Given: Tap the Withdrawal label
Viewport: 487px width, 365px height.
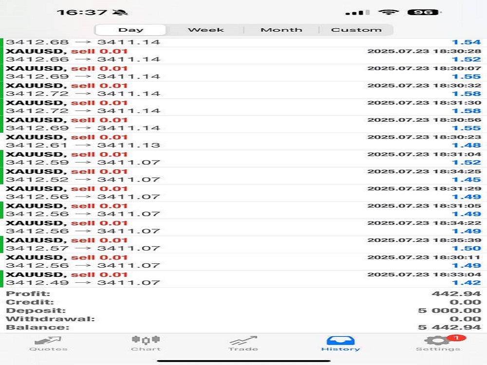Looking at the screenshot, I should click(50, 319).
